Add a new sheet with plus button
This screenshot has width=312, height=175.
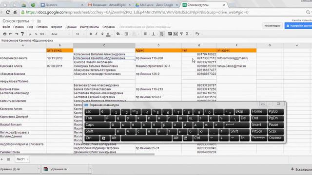(x=2, y=159)
